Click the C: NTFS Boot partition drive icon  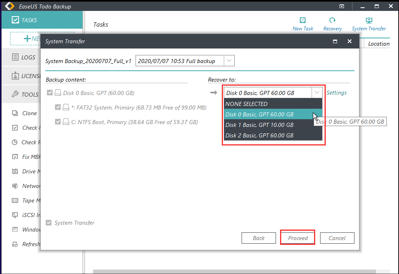[66, 122]
